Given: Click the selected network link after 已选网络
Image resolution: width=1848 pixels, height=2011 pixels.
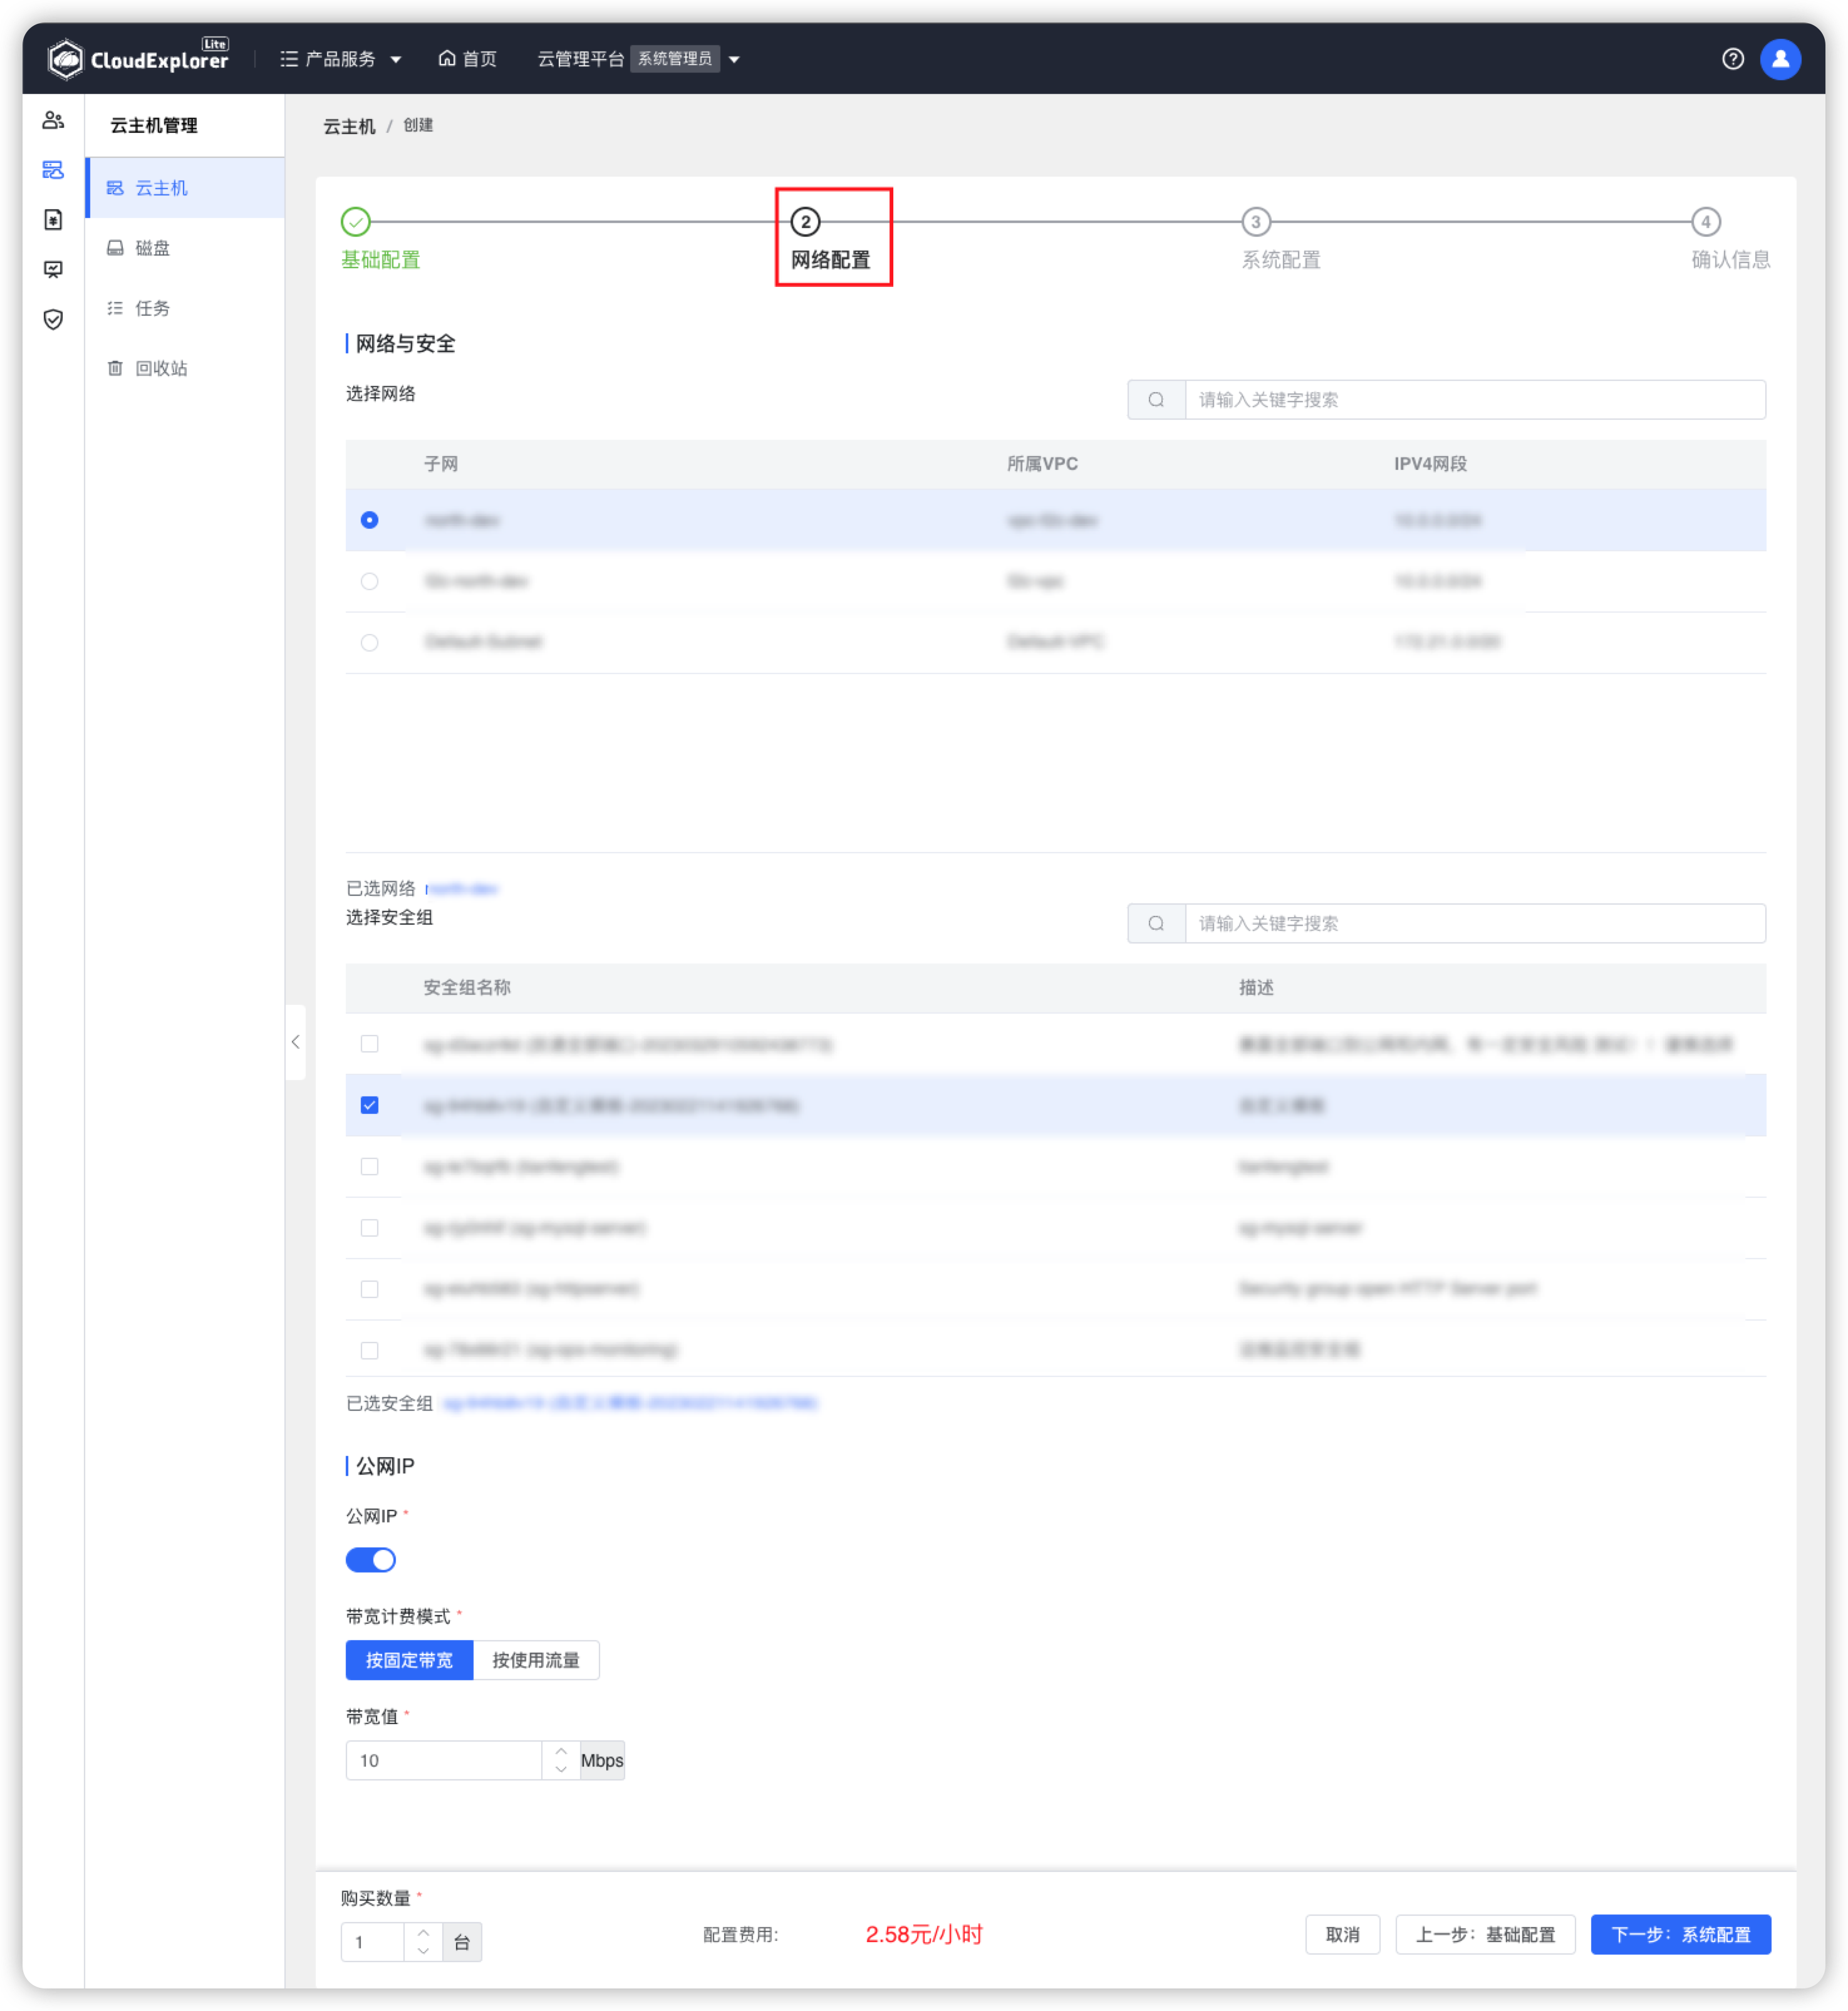Looking at the screenshot, I should [462, 889].
